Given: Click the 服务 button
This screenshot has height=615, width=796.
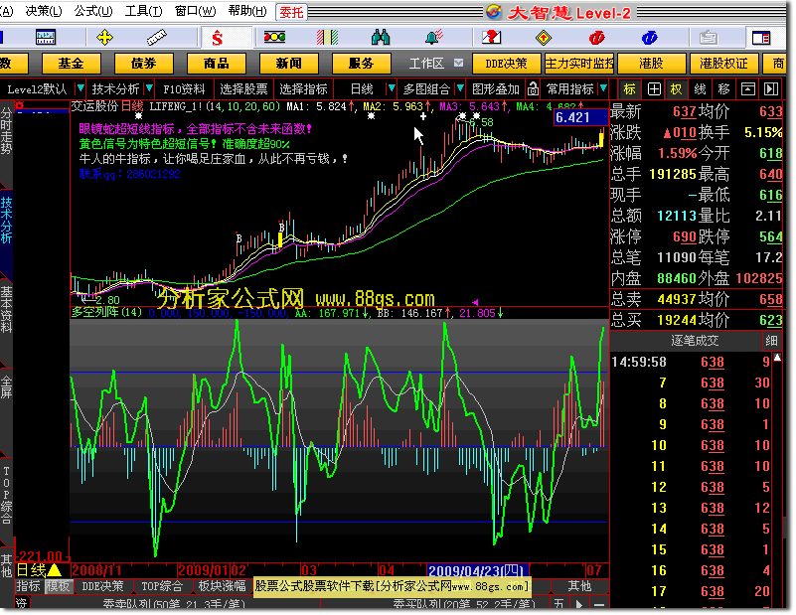Looking at the screenshot, I should (362, 64).
